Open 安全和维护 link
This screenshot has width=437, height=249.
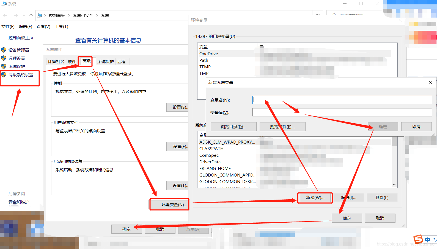tap(19, 202)
